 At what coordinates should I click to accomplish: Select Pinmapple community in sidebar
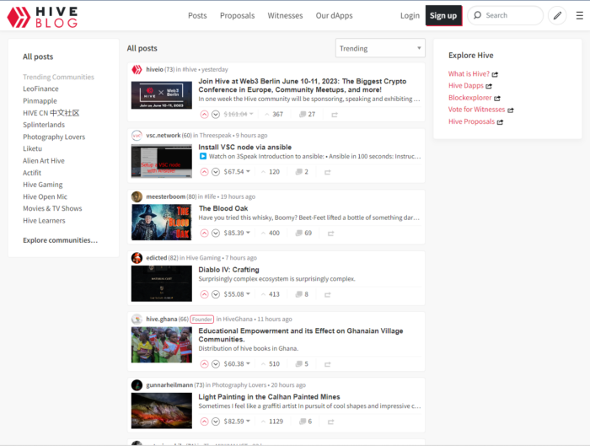(40, 101)
